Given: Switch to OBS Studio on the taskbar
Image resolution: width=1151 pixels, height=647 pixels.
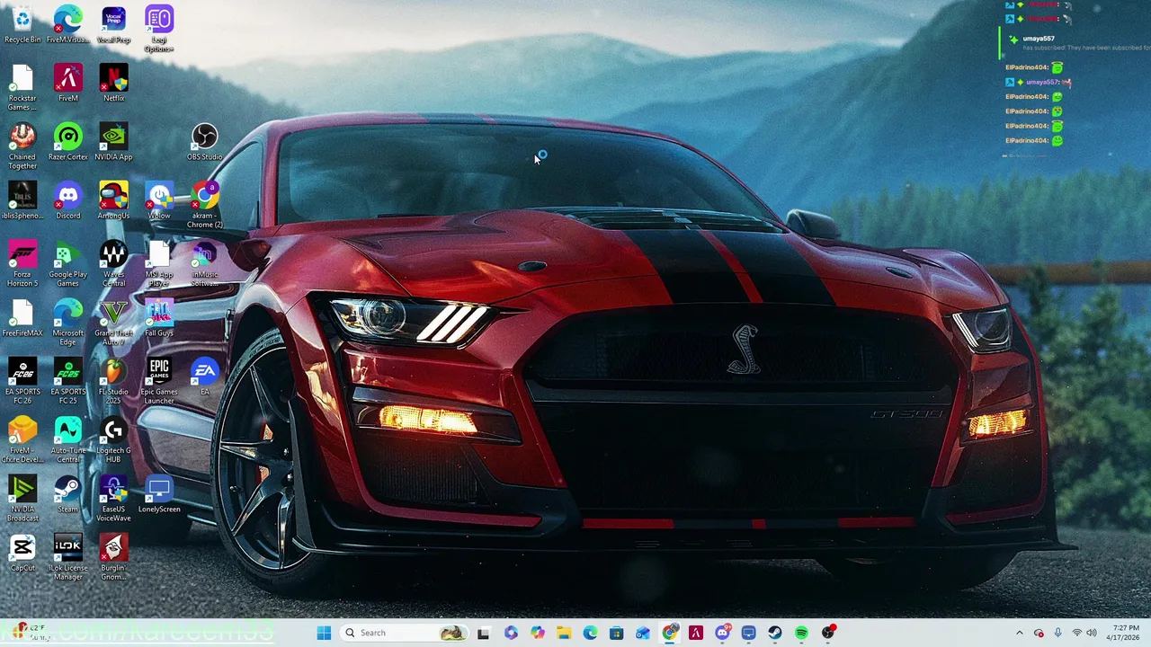Looking at the screenshot, I should click(828, 633).
